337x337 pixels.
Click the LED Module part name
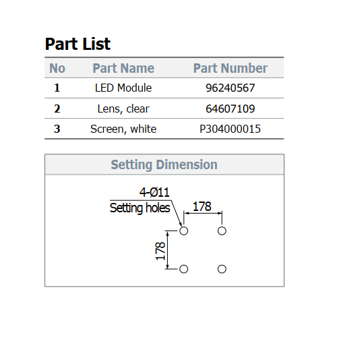(x=123, y=88)
